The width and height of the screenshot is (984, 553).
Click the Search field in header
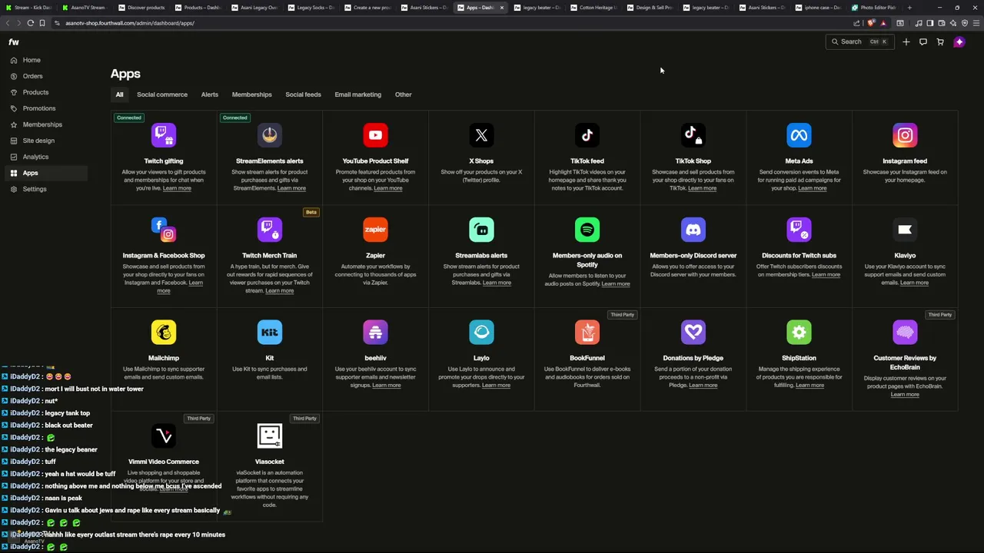coord(860,41)
